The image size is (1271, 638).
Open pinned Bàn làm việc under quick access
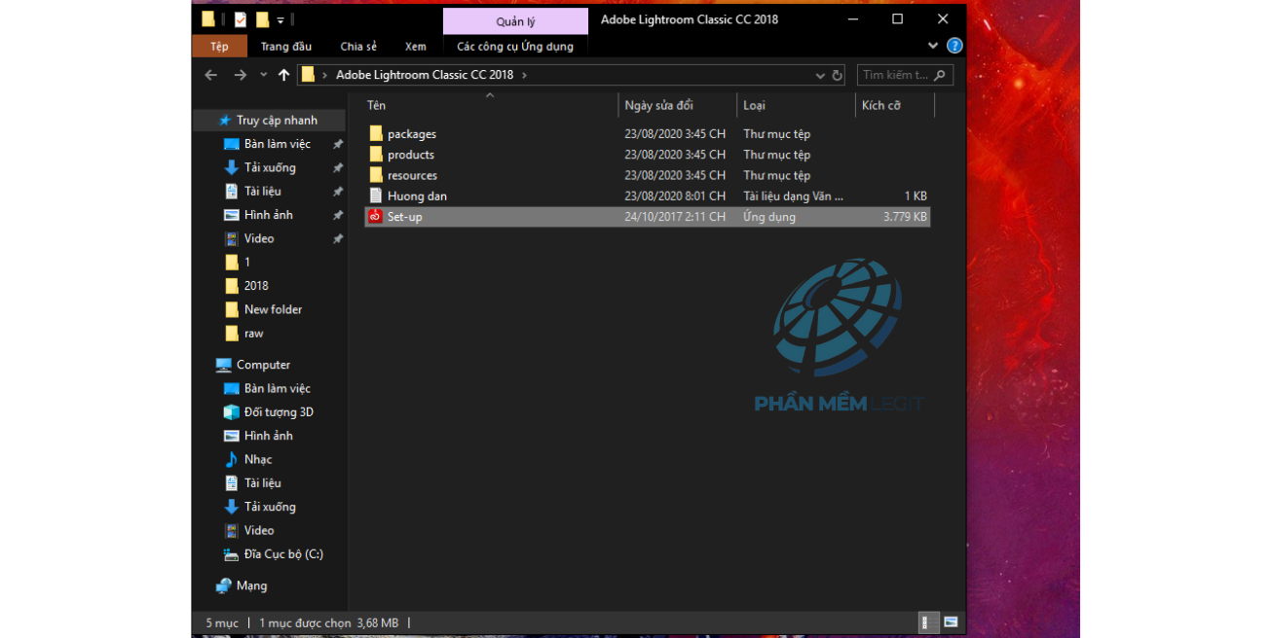[277, 144]
